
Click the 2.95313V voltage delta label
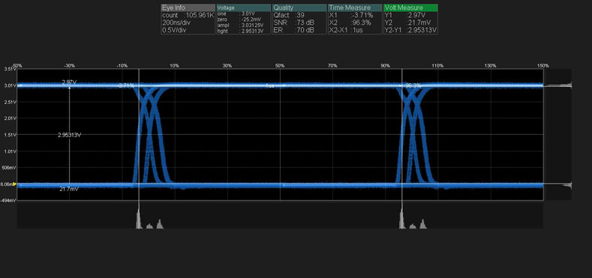coord(70,135)
